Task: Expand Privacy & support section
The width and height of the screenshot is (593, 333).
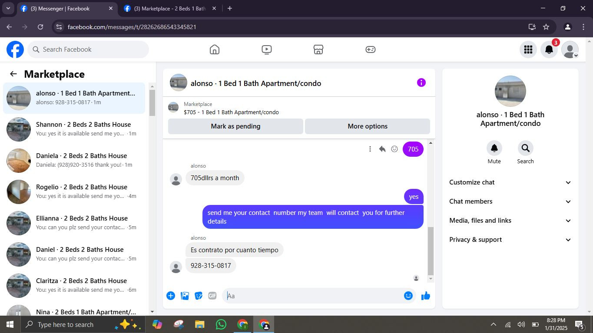Action: pos(510,240)
